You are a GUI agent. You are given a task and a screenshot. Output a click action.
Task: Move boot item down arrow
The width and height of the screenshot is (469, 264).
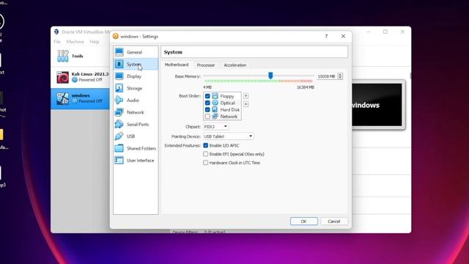tap(245, 104)
